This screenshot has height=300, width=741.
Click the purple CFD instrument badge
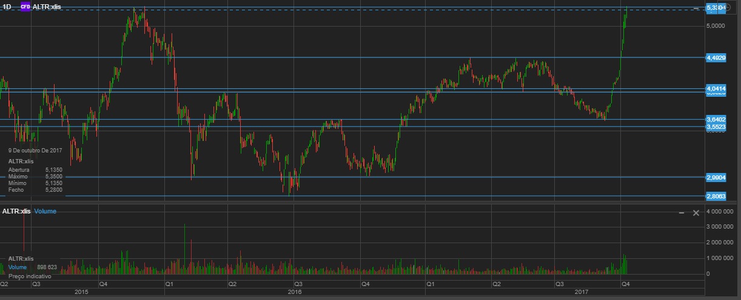(x=25, y=7)
